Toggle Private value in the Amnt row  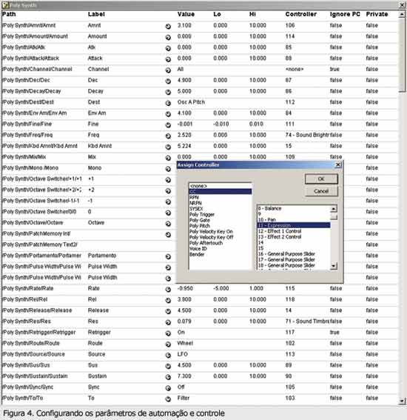[x=372, y=25]
